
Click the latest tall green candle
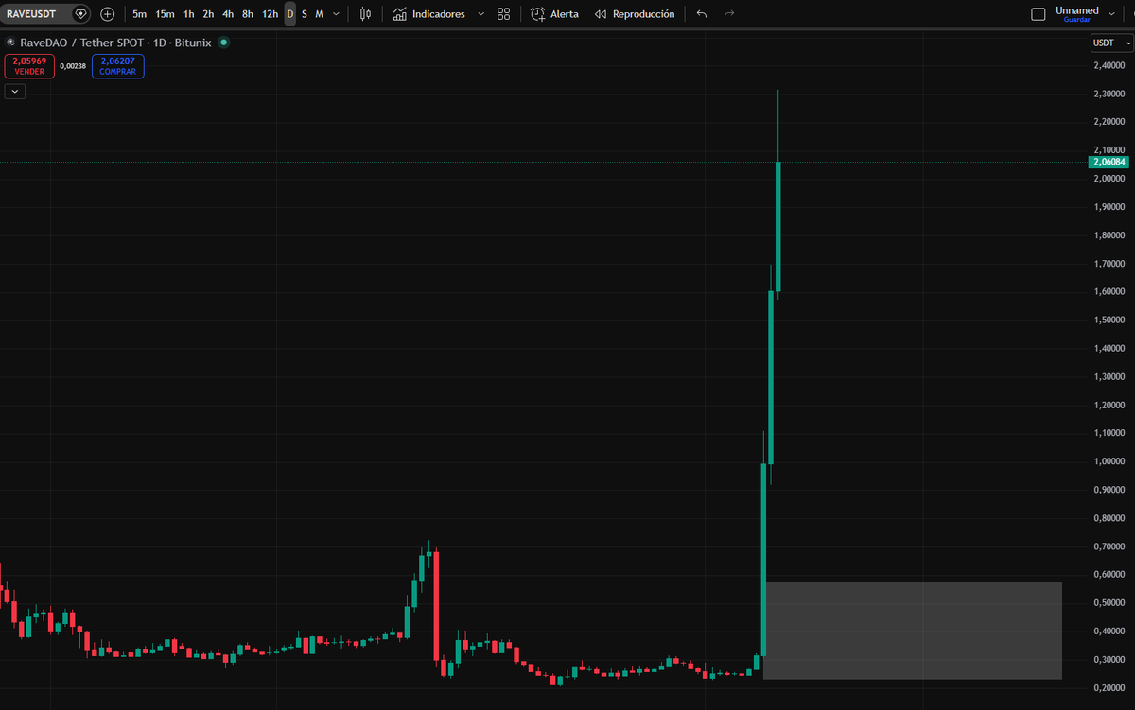click(777, 227)
